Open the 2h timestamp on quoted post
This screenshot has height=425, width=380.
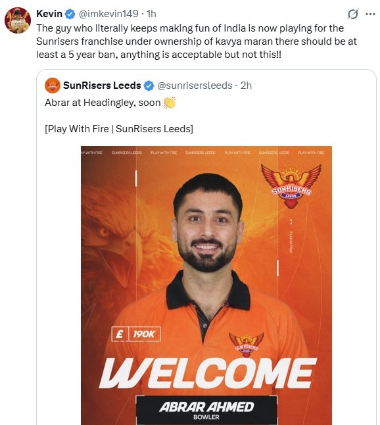pos(246,86)
